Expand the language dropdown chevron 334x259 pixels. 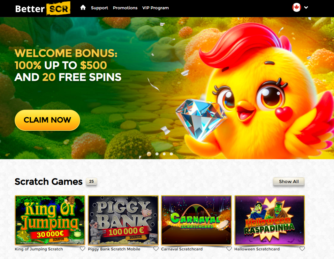point(306,7)
